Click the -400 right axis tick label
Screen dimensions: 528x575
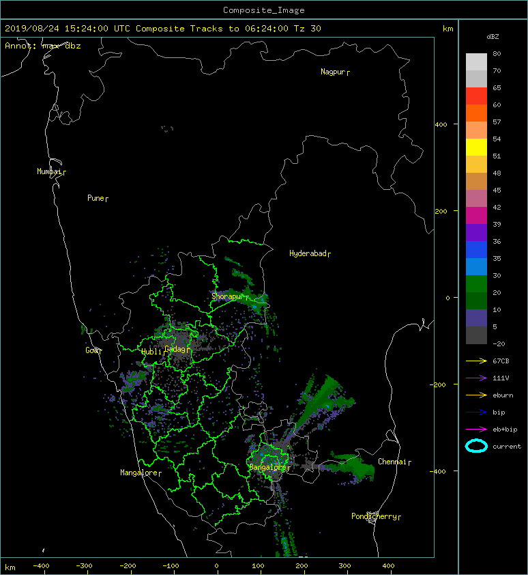pos(438,471)
